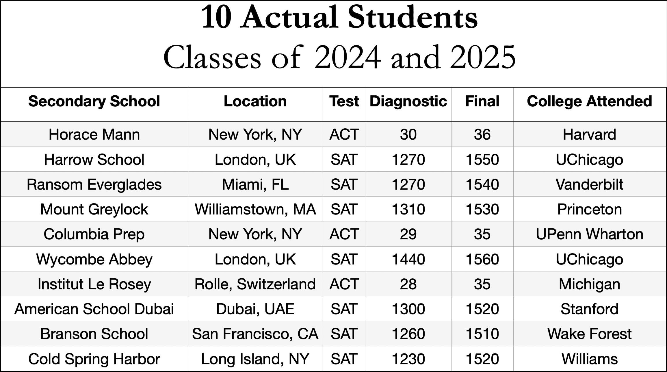Viewport: 667px width, 372px height.
Task: Click the Harrow School cell
Action: coord(94,160)
